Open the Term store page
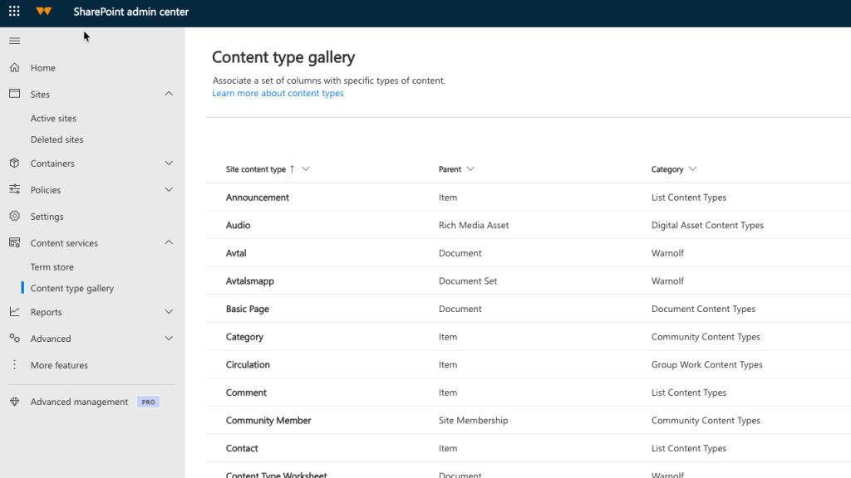This screenshot has height=478, width=851. click(x=52, y=266)
